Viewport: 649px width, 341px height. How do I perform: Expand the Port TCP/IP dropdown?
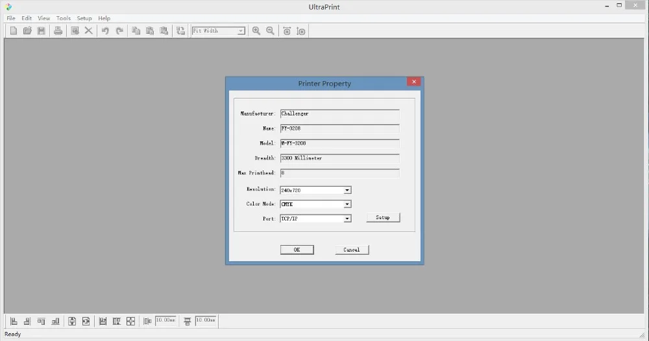347,218
